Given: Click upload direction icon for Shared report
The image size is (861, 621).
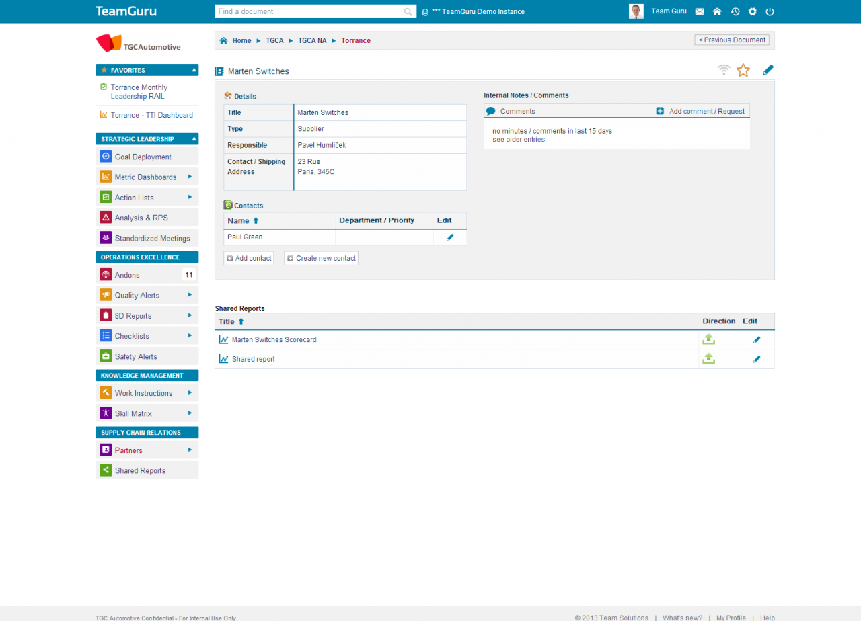Looking at the screenshot, I should click(708, 359).
